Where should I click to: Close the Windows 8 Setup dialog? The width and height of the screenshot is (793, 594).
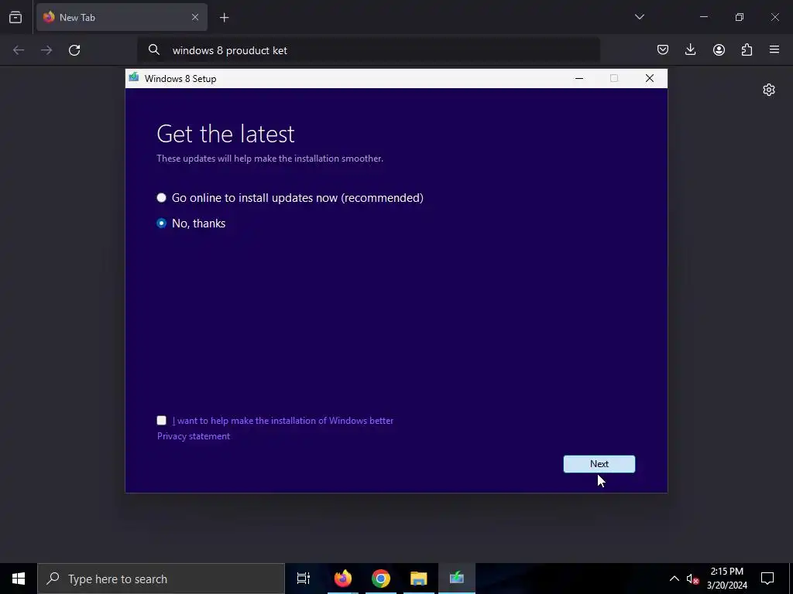(x=650, y=78)
